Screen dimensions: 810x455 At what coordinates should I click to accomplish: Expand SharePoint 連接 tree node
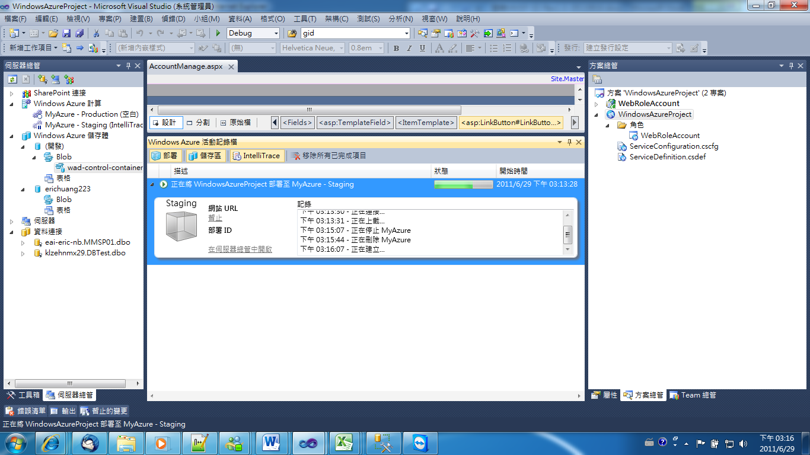click(x=11, y=93)
